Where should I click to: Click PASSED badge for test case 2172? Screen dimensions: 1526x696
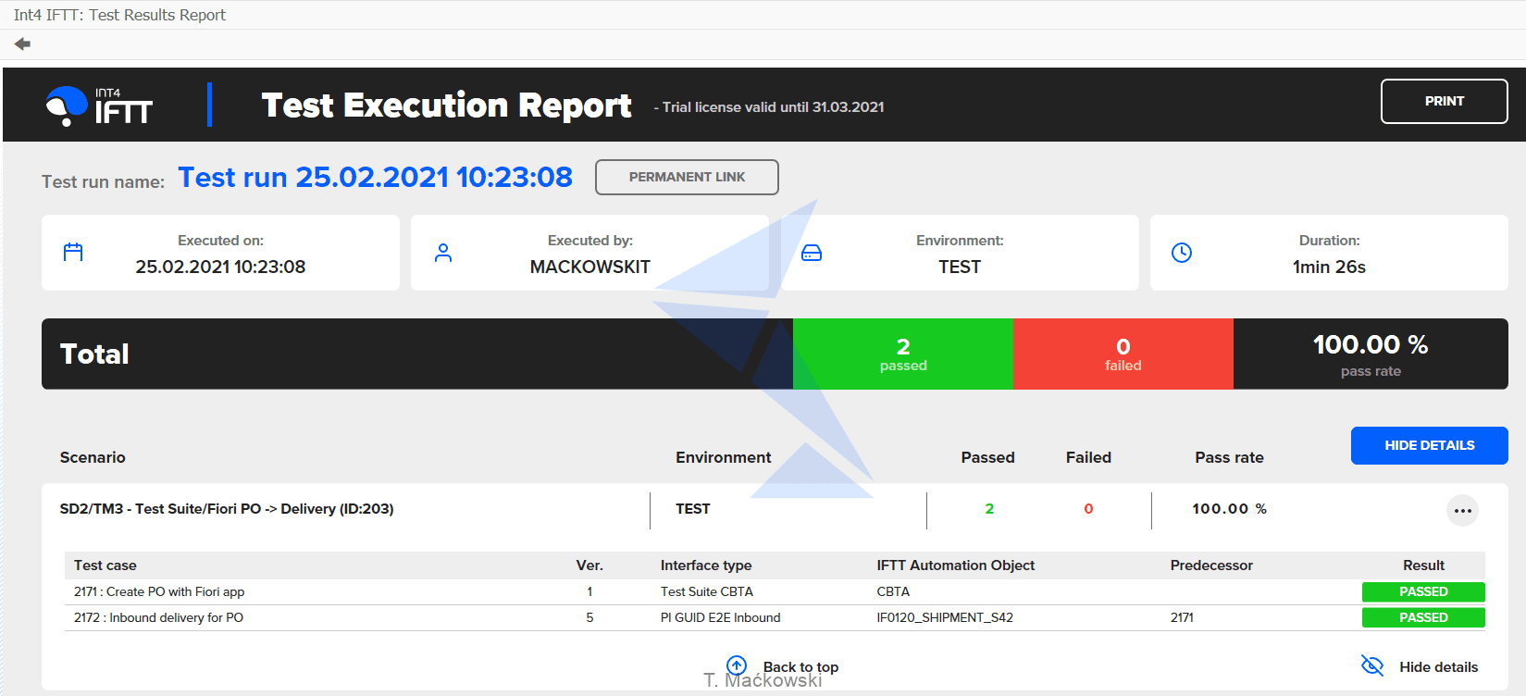click(x=1423, y=617)
